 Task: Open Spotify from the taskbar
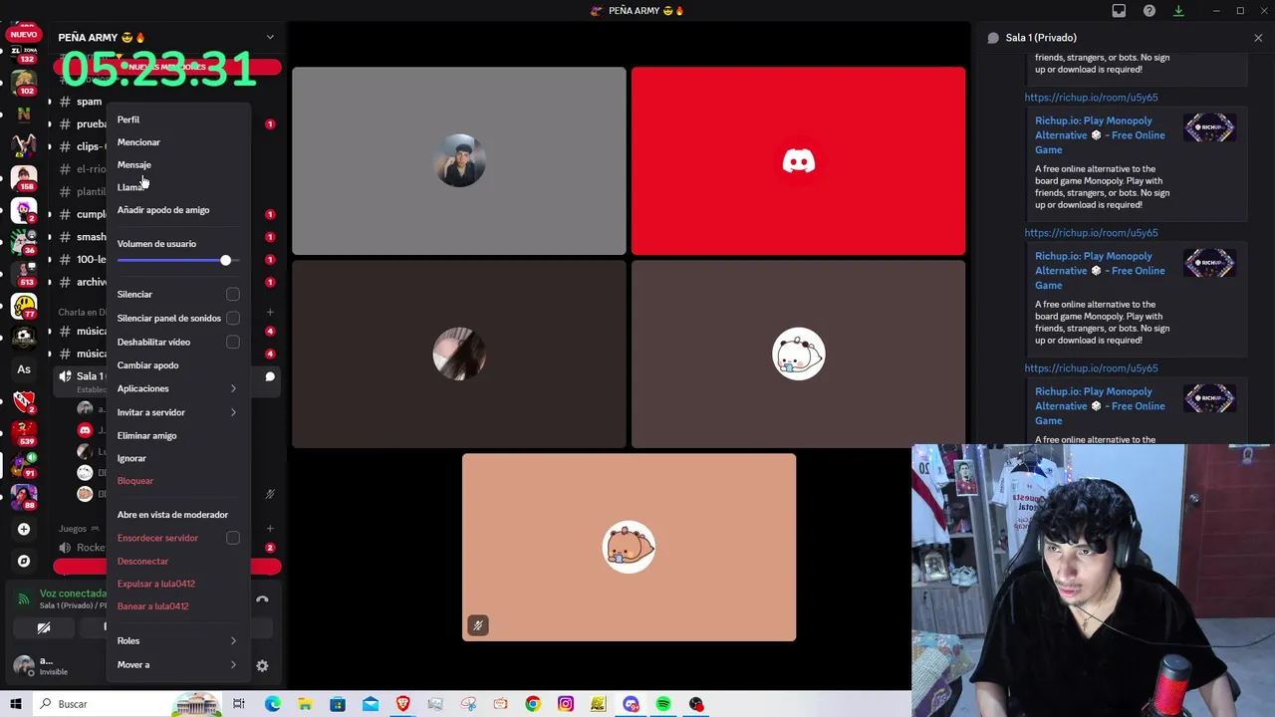(x=663, y=704)
